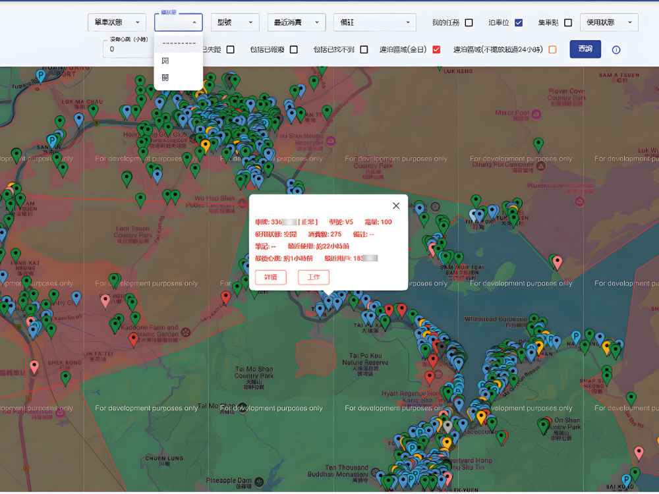The height and width of the screenshot is (494, 659).
Task: Open the 最近消費 dropdown
Action: click(x=297, y=22)
